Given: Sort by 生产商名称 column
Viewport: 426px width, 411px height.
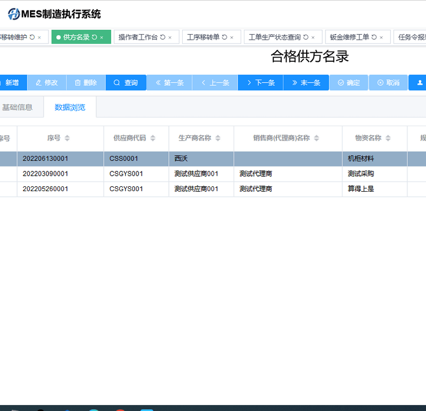Looking at the screenshot, I should (x=218, y=138).
